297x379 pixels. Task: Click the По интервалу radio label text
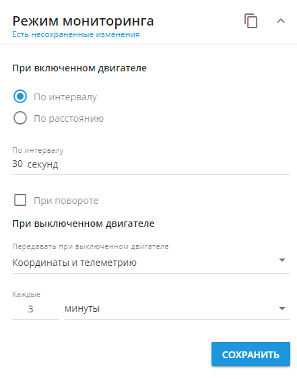click(65, 97)
